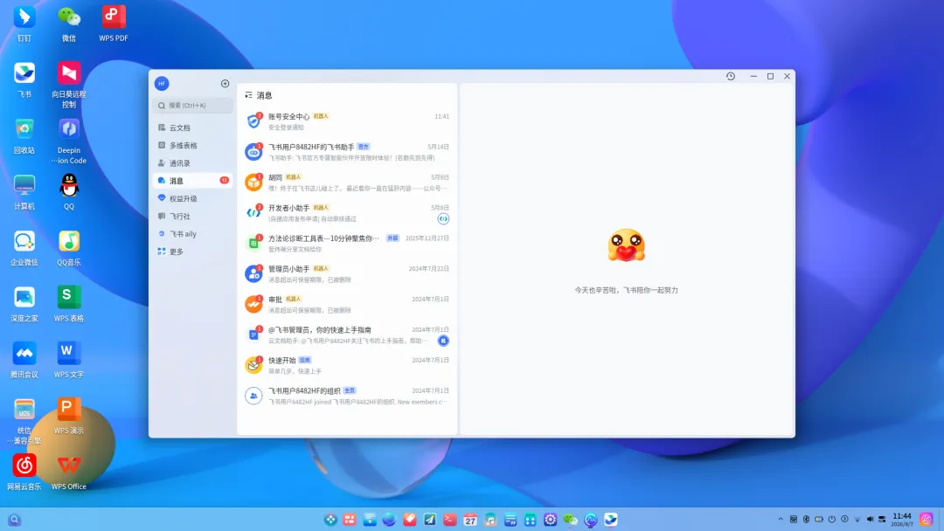
Task: Expand 更多 in the Feishu sidebar
Action: click(x=192, y=252)
